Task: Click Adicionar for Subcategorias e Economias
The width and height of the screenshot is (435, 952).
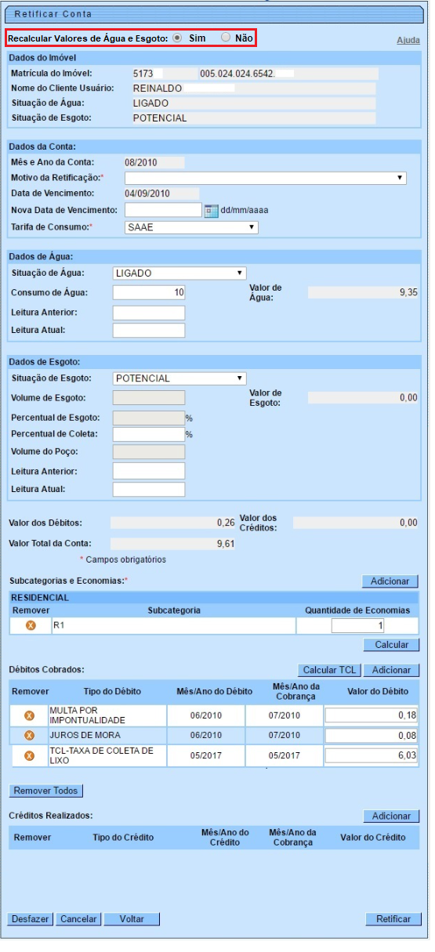Action: (x=390, y=581)
